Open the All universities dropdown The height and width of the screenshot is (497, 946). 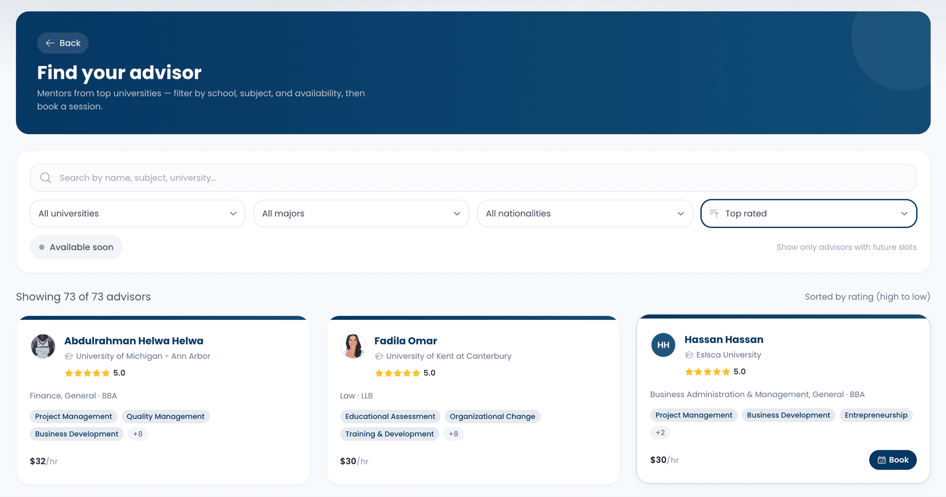click(x=138, y=213)
